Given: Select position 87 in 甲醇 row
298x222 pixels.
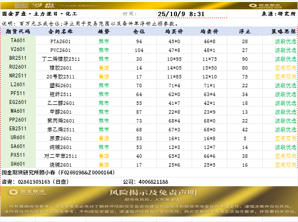Looking at the screenshot, I should point(139,112).
